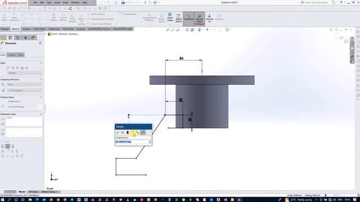Click the Exit Sketch button
The width and height of the screenshot is (360, 202).
(4, 18)
